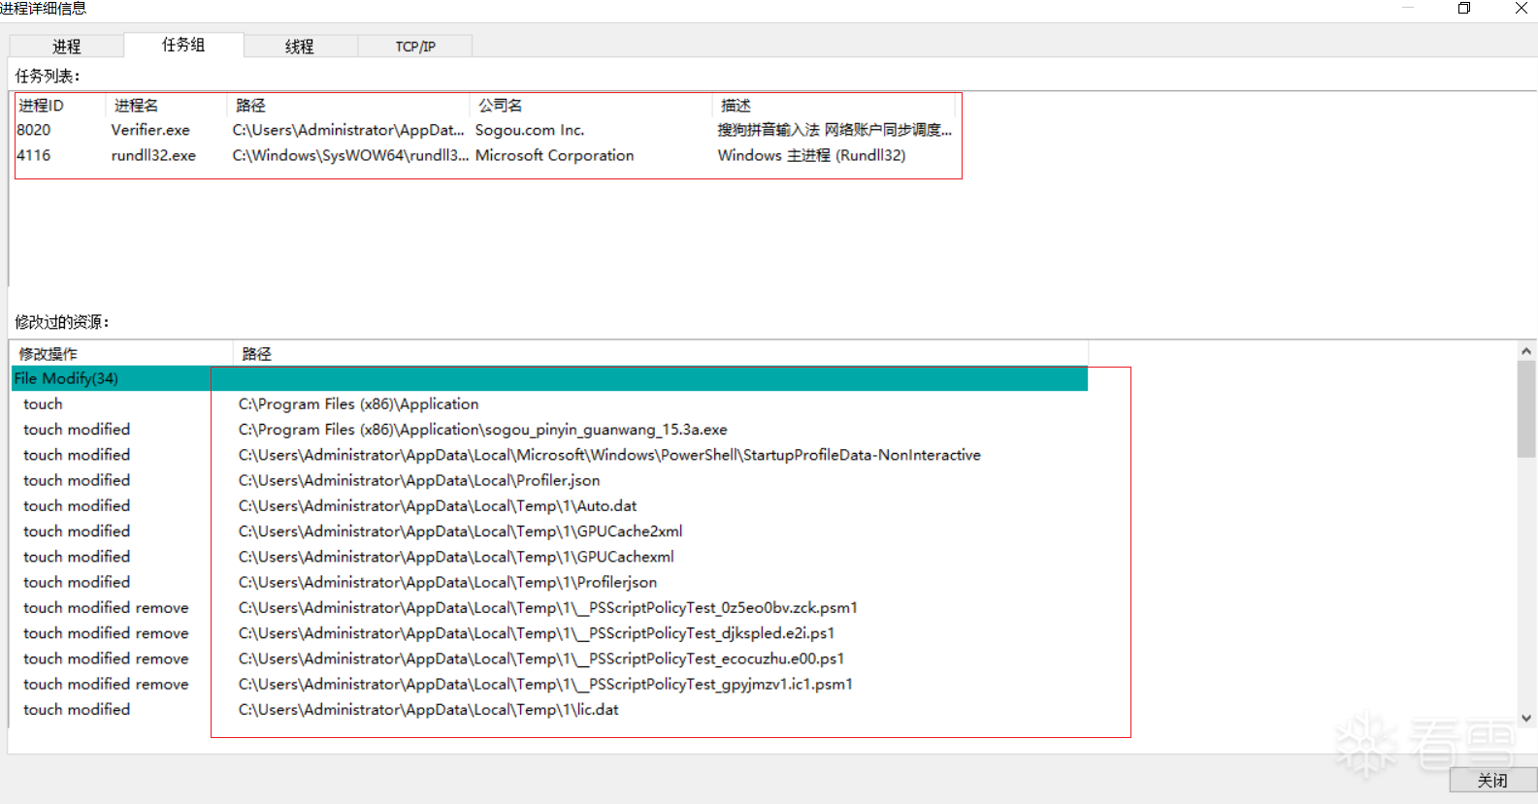Select the sogou_pinyin_guanwang_15.3a.exe path entry

pyautogui.click(x=482, y=430)
